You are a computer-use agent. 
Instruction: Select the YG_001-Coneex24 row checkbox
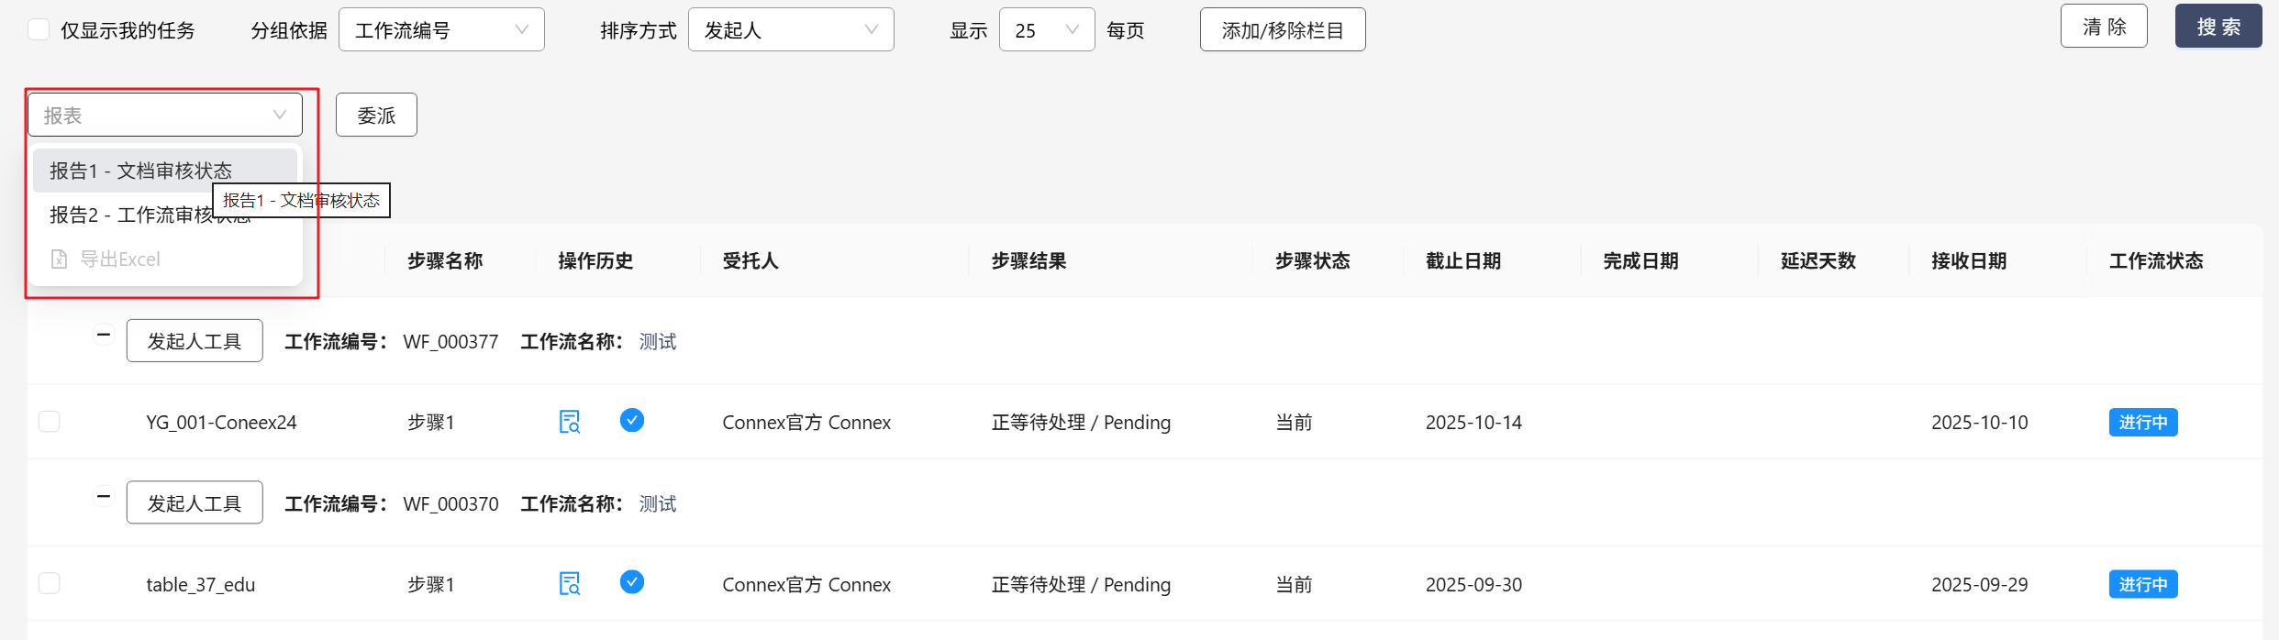(50, 422)
